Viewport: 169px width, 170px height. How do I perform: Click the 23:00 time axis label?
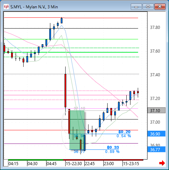[x=109, y=164]
